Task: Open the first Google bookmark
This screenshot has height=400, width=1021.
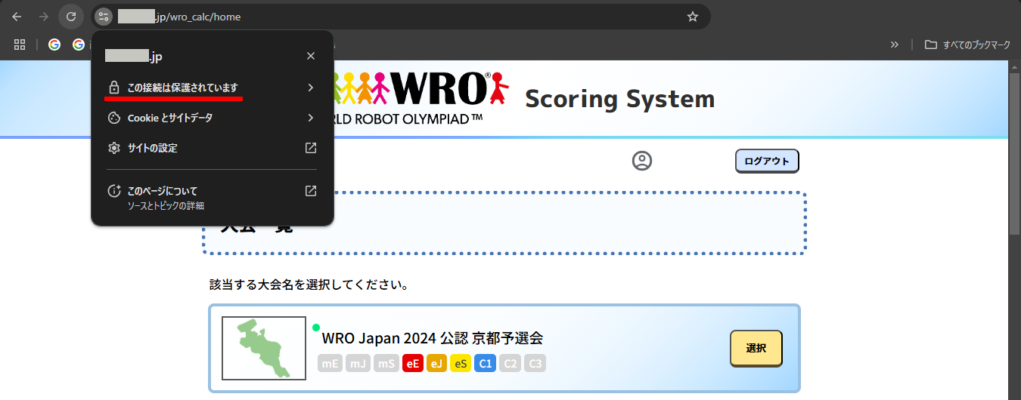Action: click(x=54, y=45)
